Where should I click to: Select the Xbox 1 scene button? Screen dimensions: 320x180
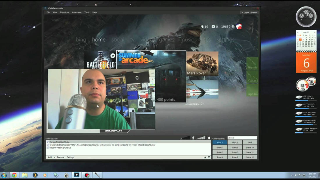coord(220,142)
